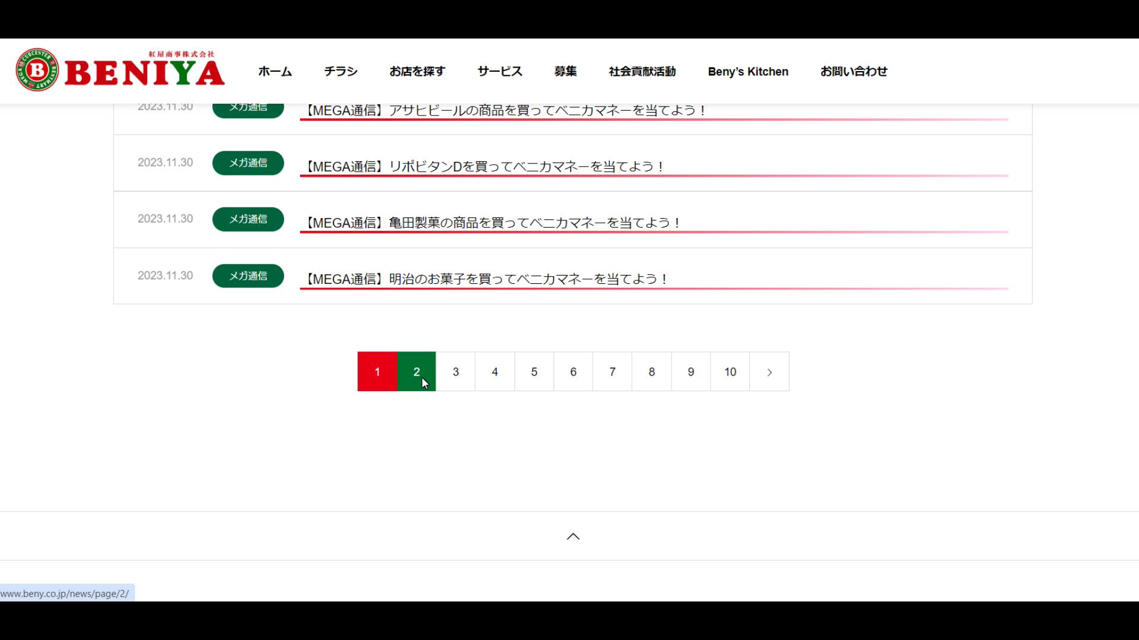Click the BENIYA logo in the header
This screenshot has height=640, width=1139.
point(120,71)
